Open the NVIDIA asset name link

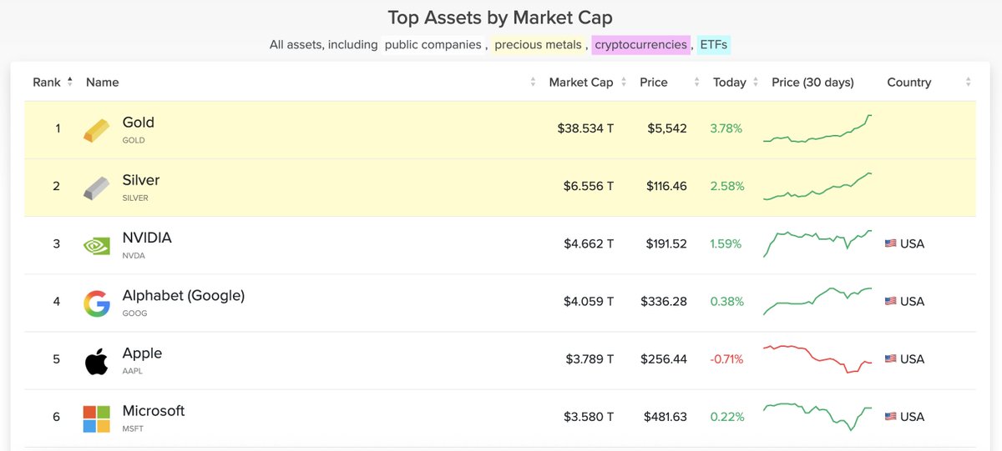click(147, 238)
